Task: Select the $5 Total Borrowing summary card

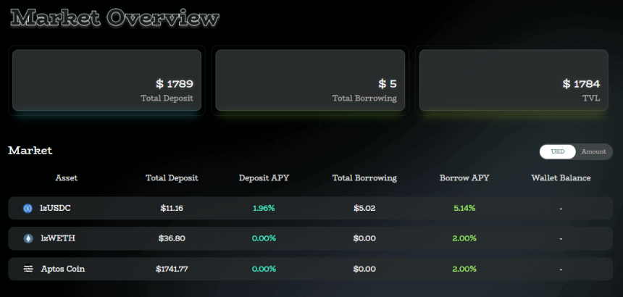Action: (x=310, y=80)
